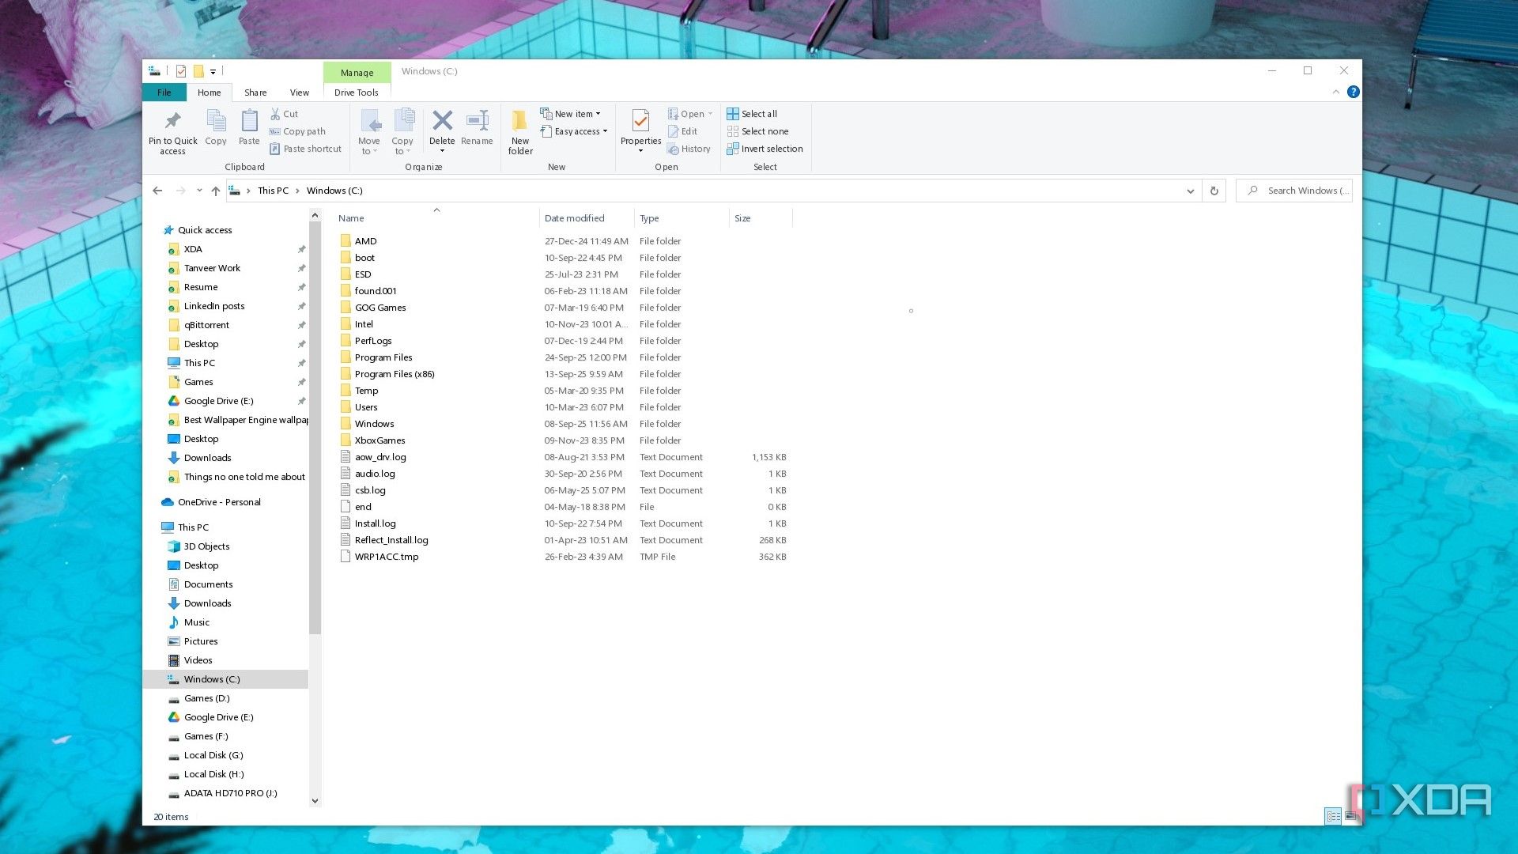Open Recent locations dropdown arrow
The width and height of the screenshot is (1518, 854).
[199, 191]
